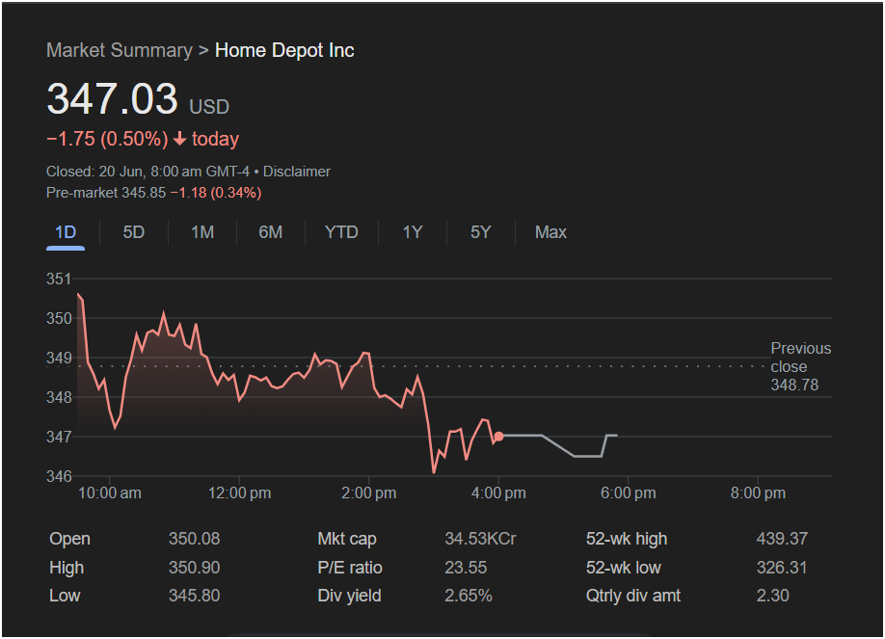The height and width of the screenshot is (639, 885).
Task: Click the 12:00 pm axis label
Action: coord(239,493)
